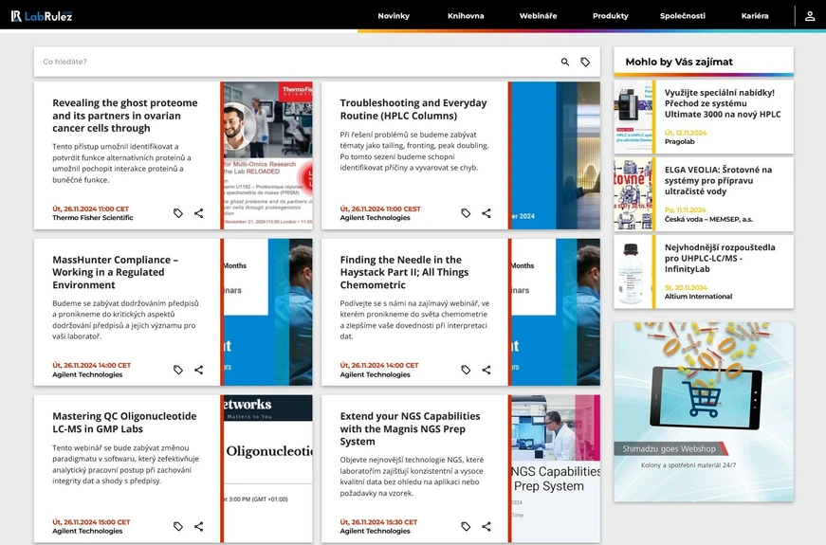Click date 'Út, 26.11.2024 15:30 CET'

tap(378, 522)
